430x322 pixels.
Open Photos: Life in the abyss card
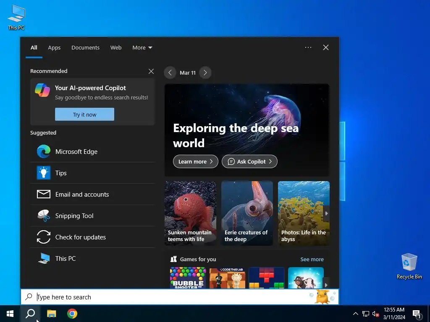(x=304, y=213)
